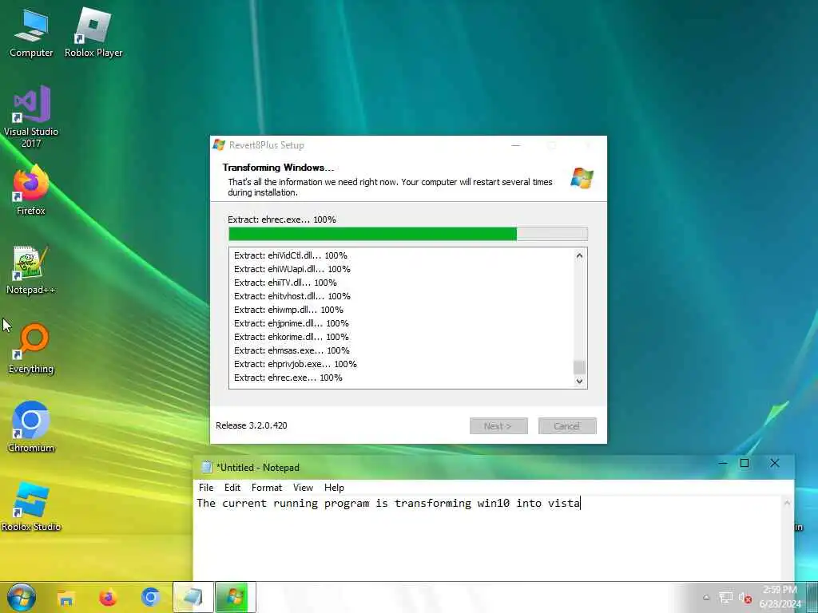Click the Firefox desktop shortcut
Screen dimensions: 818x613
pos(31,190)
